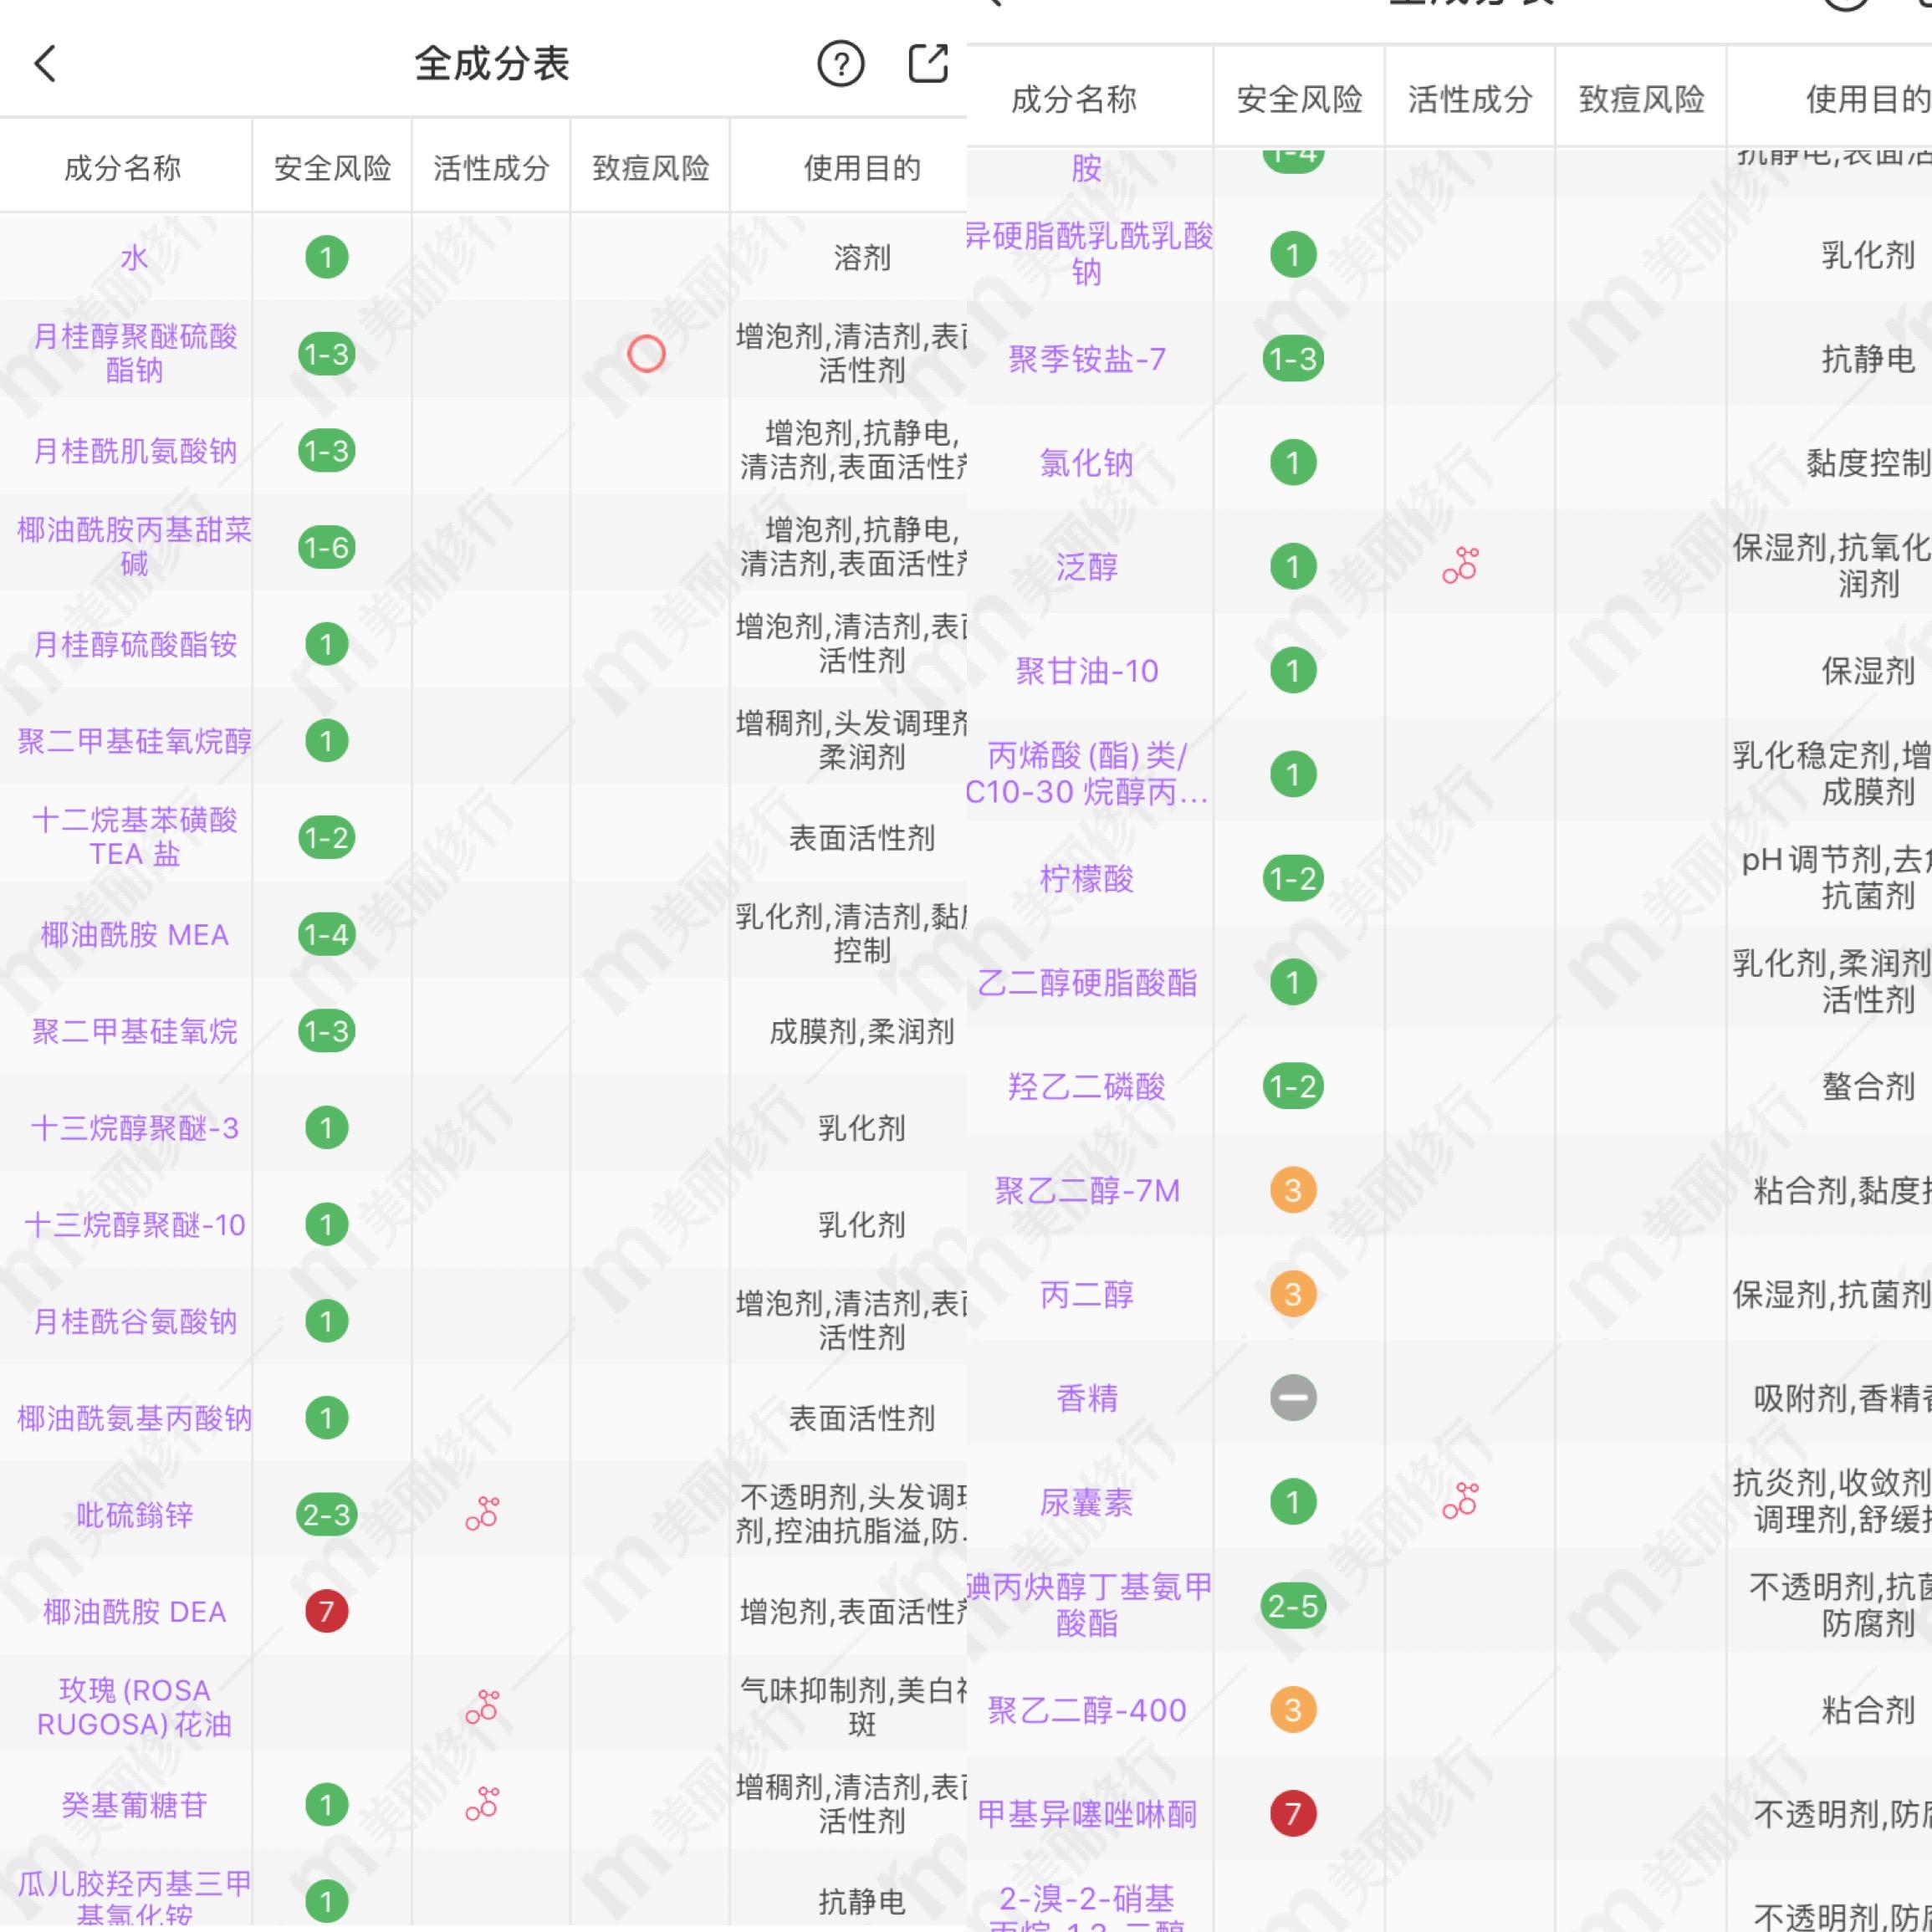
Task: Click the molecule icon next to 吡硫鎓锌
Action: [x=482, y=1513]
